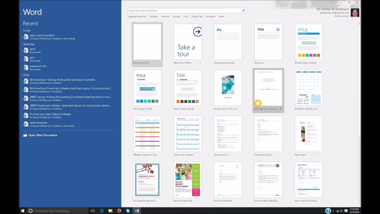
Task: Click the volume speaker icon in the tray
Action: [341, 211]
